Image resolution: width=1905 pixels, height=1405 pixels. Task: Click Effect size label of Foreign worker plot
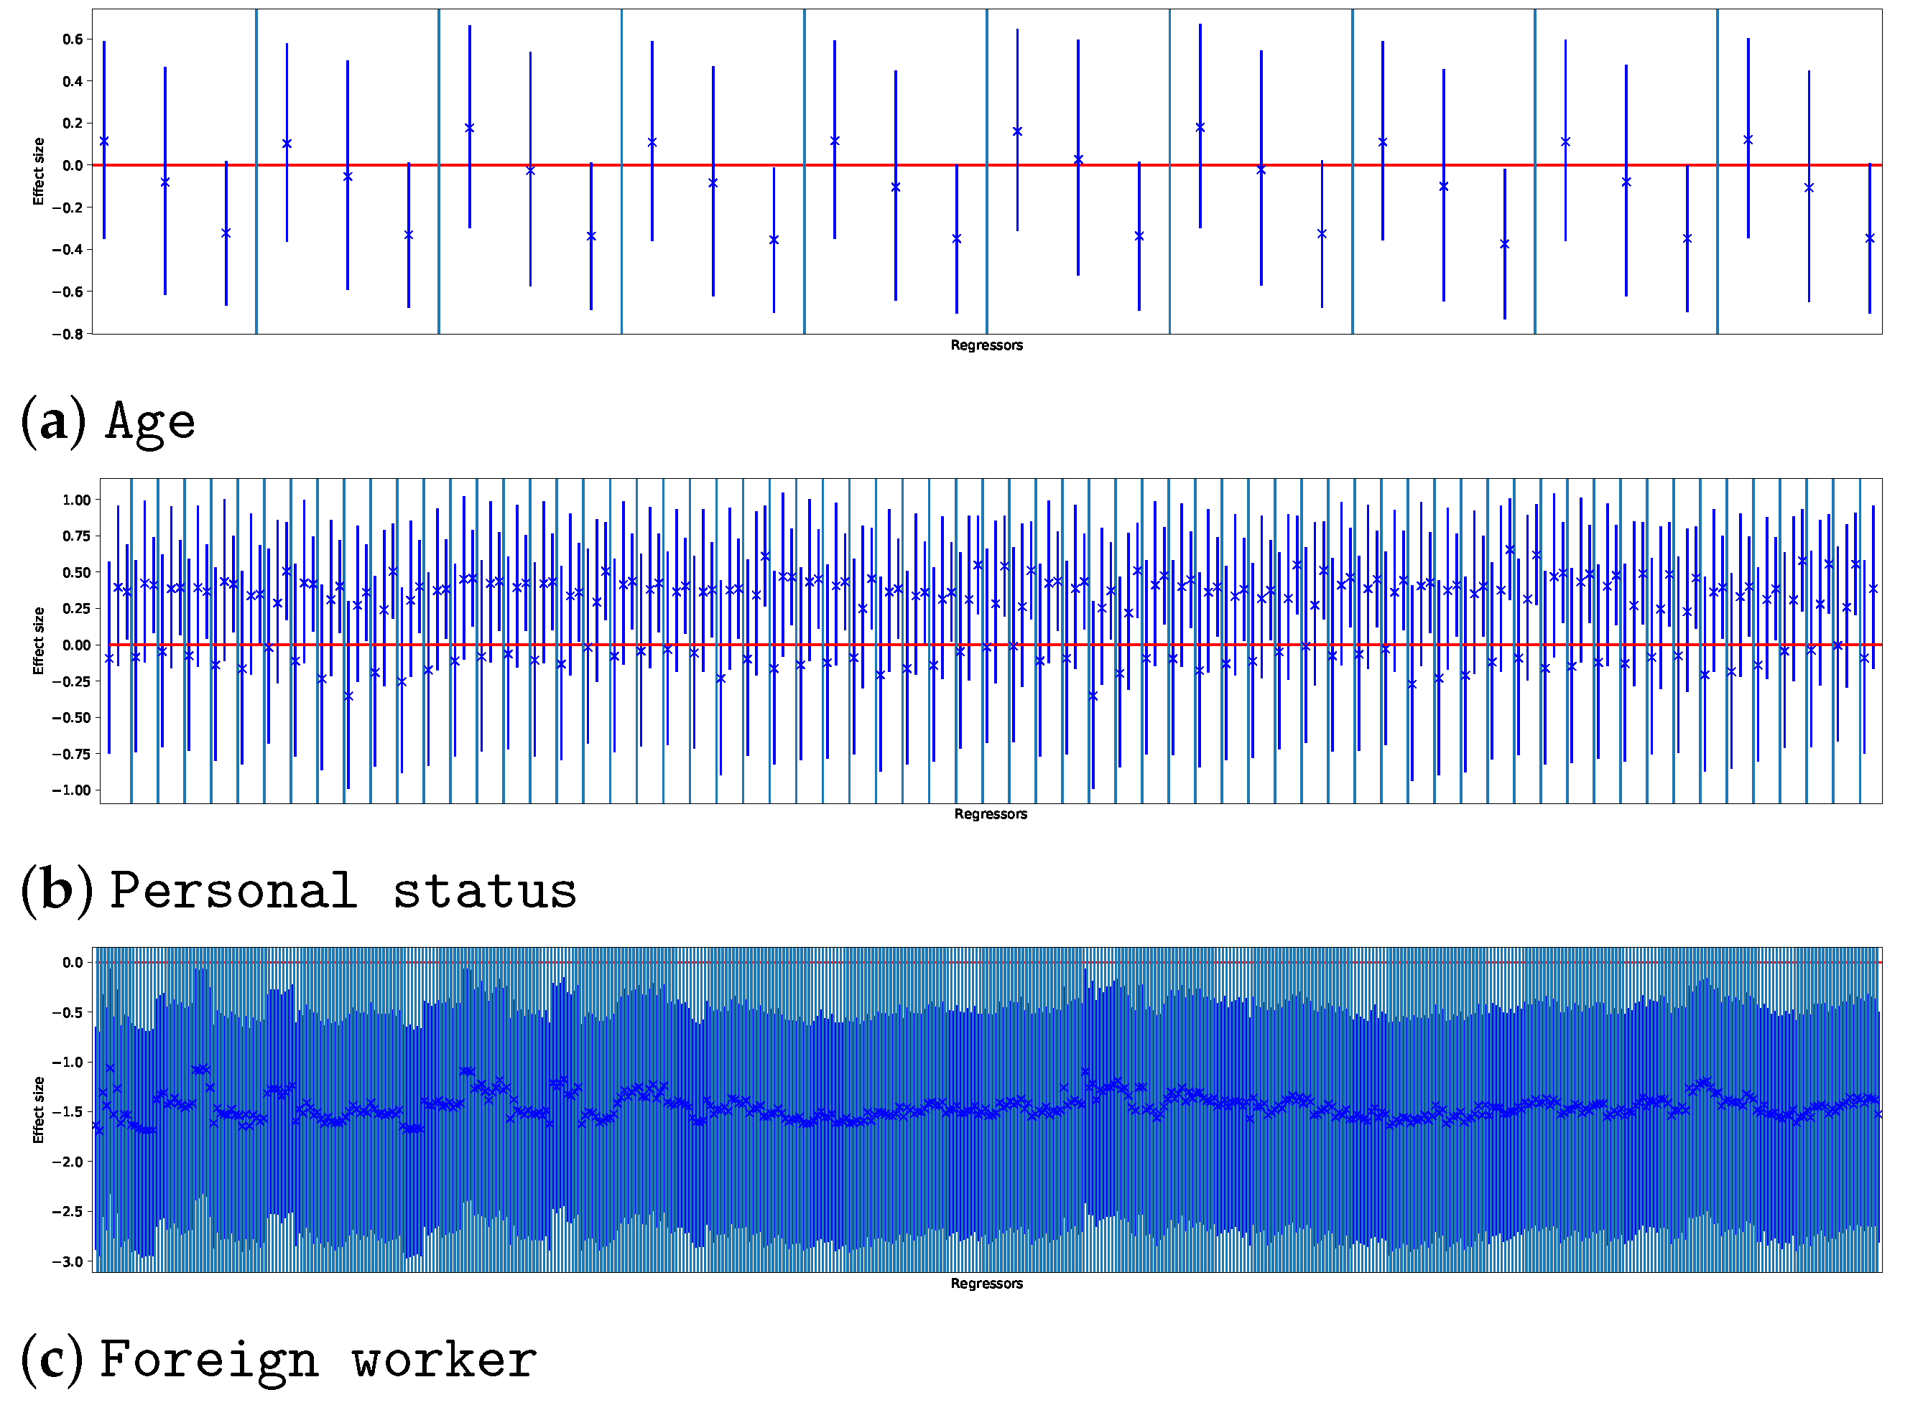(x=38, y=1110)
